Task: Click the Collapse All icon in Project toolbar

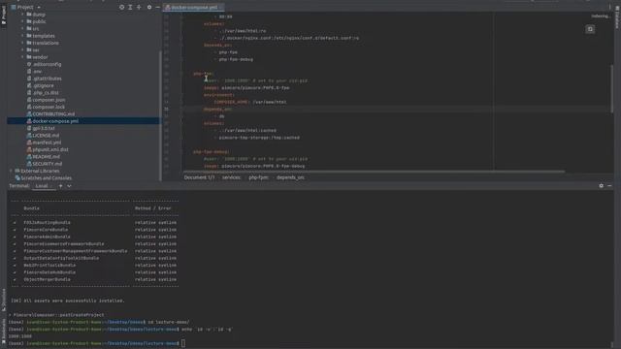Action: click(x=139, y=7)
